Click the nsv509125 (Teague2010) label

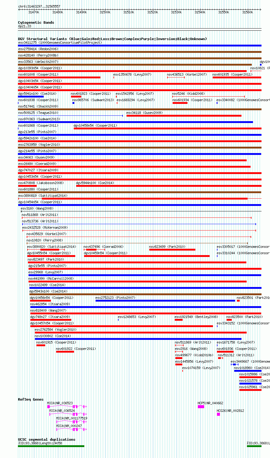pos(38,113)
